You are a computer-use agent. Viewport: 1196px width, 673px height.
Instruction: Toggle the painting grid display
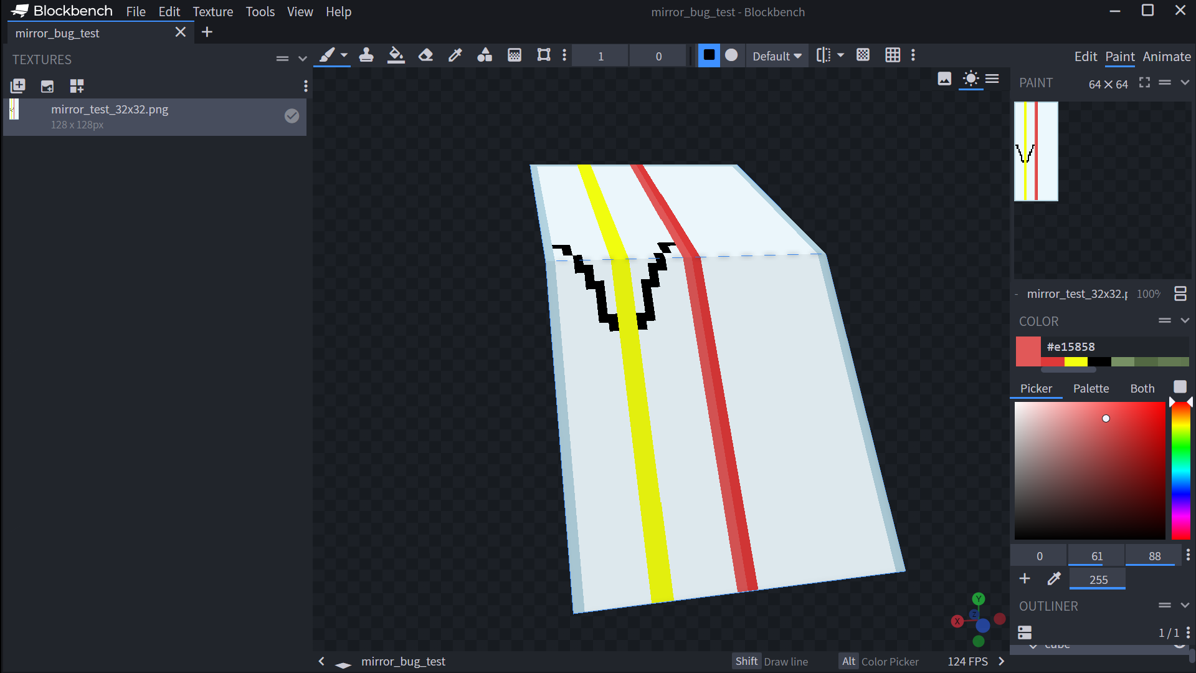click(893, 55)
